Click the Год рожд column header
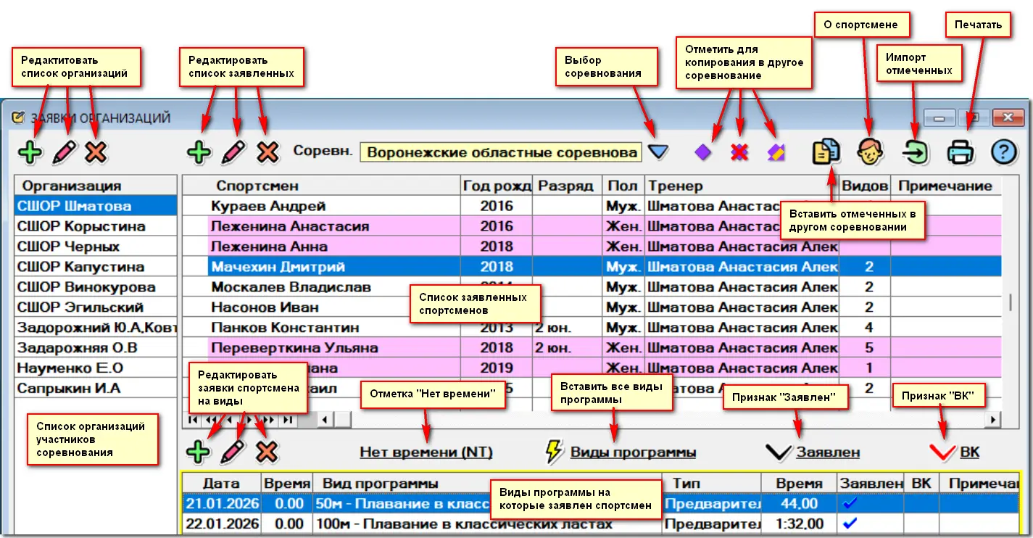The image size is (1033, 538). [x=497, y=186]
